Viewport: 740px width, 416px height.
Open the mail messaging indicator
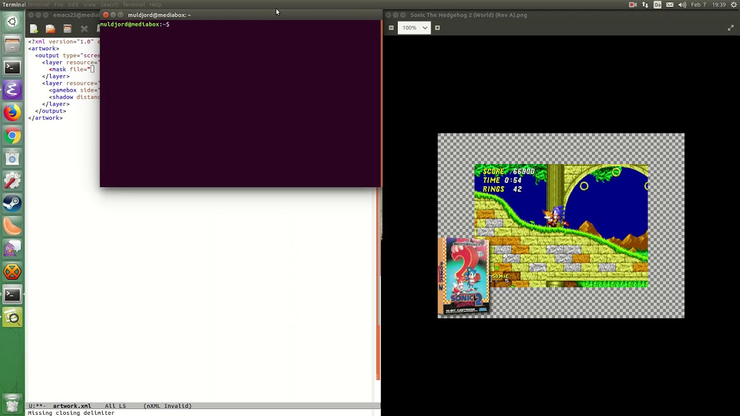tap(670, 5)
